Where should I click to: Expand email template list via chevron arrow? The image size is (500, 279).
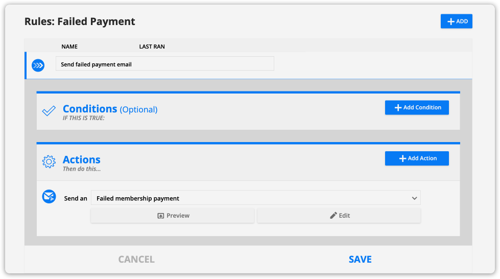[414, 198]
